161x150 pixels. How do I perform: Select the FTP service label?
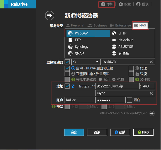78,40
